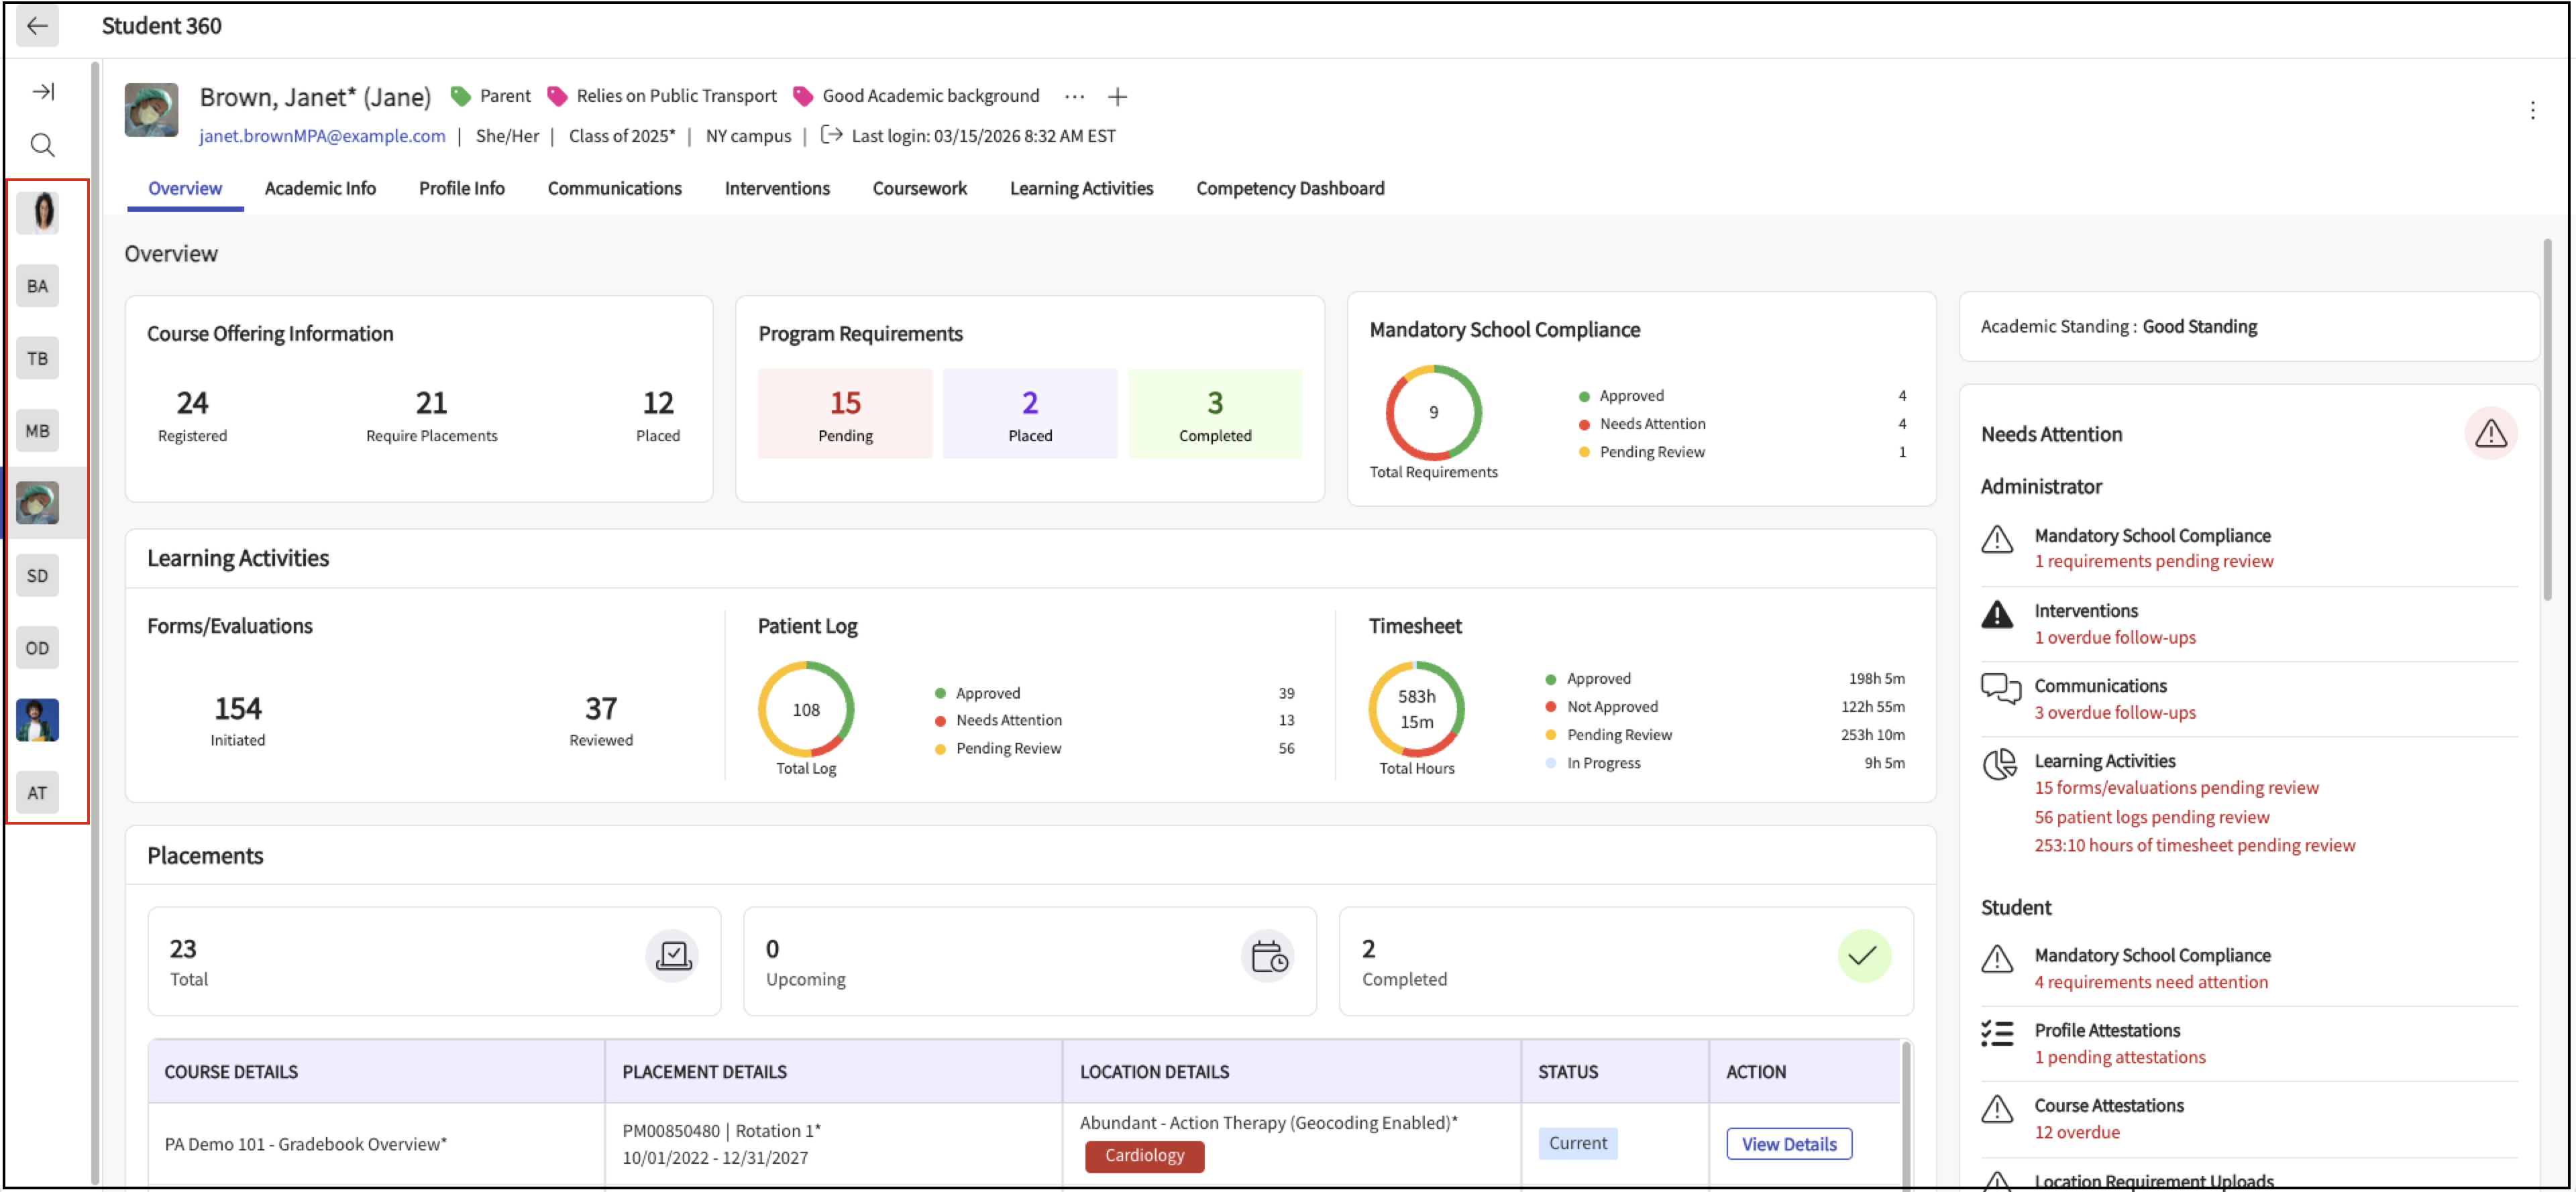
Task: Show more tags via ellipsis icon
Action: coord(1074,97)
